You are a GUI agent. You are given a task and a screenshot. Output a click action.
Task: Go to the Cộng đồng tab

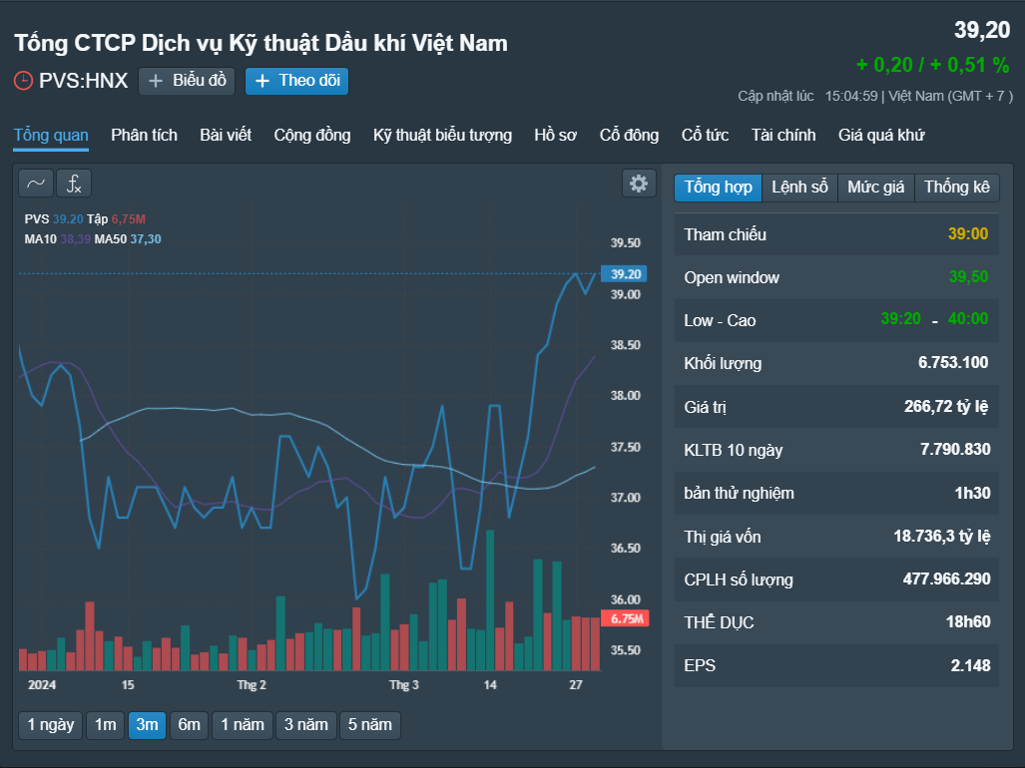click(312, 136)
